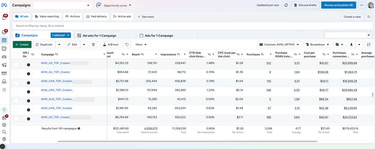Refresh the campaign data
The image size is (375, 149).
pos(286,5)
